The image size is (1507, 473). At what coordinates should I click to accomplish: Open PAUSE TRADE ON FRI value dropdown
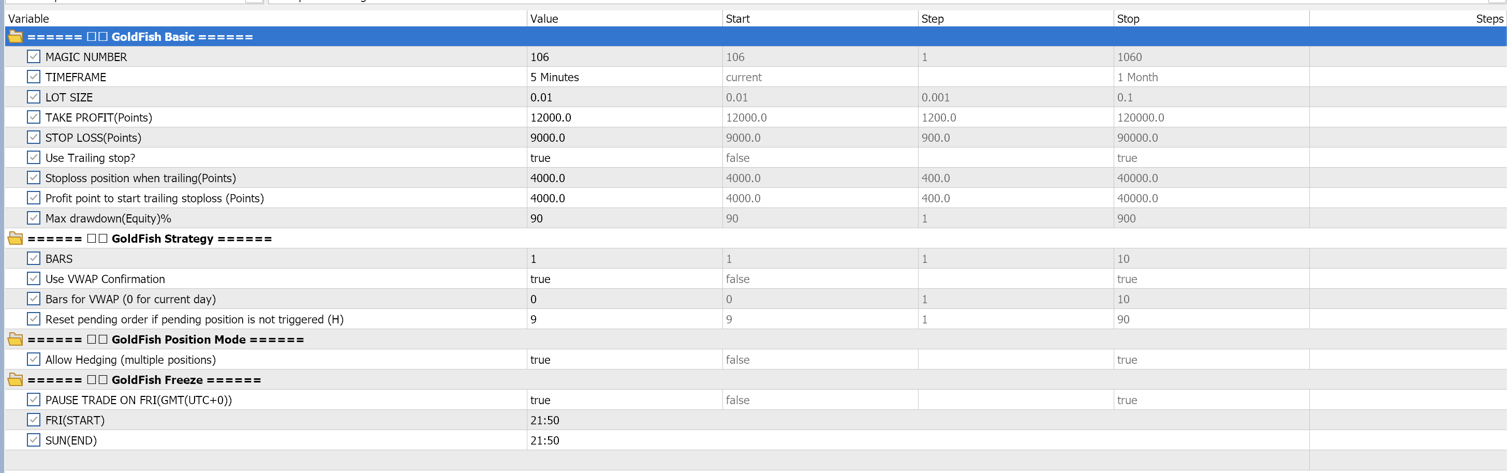click(624, 400)
